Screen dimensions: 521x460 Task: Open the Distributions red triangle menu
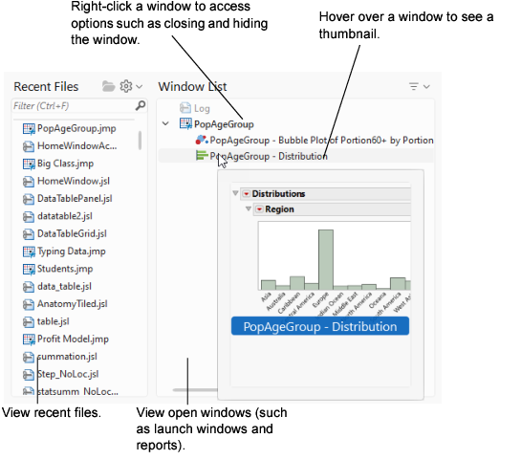click(x=247, y=194)
